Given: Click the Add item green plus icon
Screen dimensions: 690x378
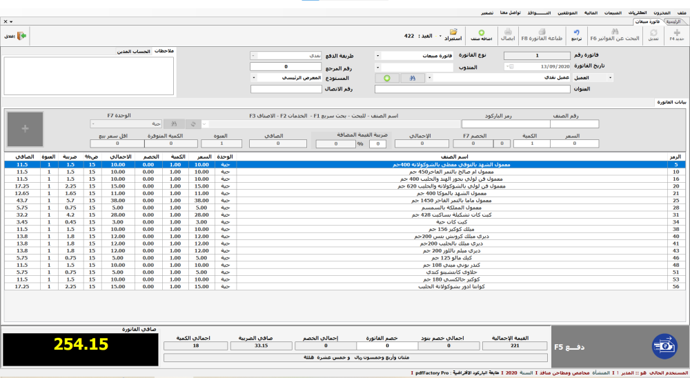Looking at the screenshot, I should pos(480,35).
